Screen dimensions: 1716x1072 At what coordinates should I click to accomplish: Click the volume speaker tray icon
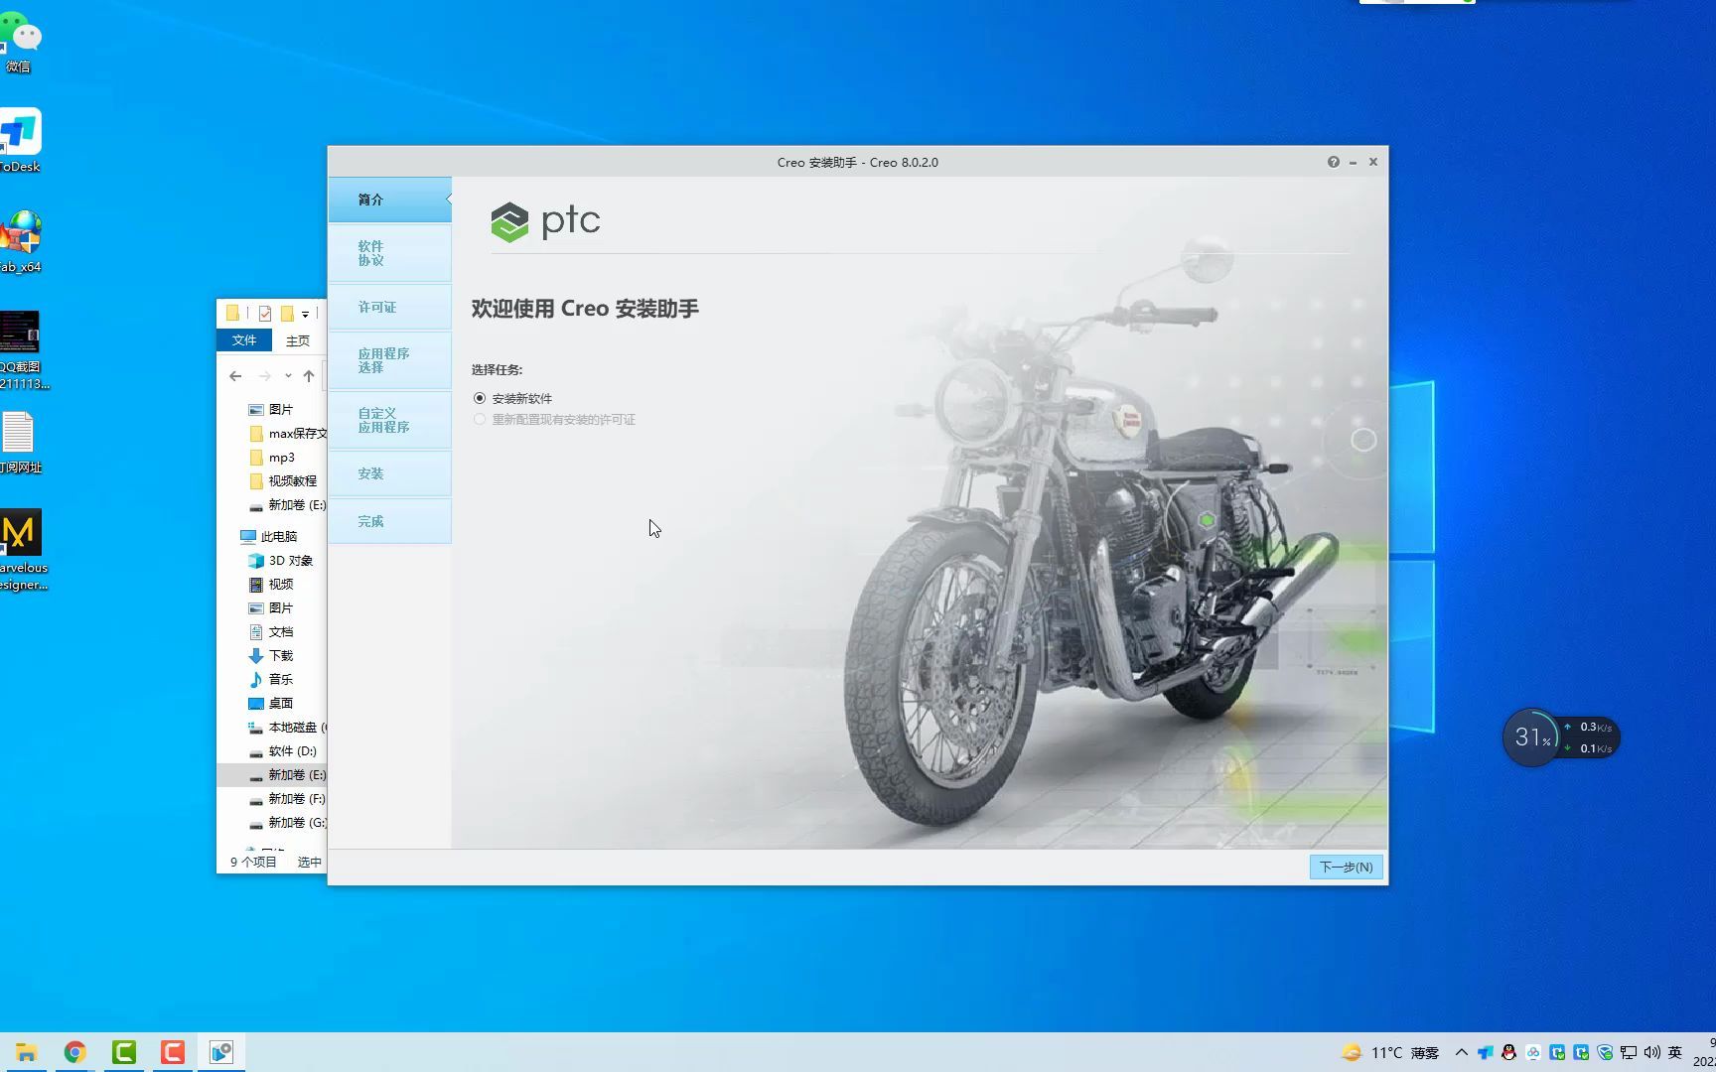coord(1652,1052)
